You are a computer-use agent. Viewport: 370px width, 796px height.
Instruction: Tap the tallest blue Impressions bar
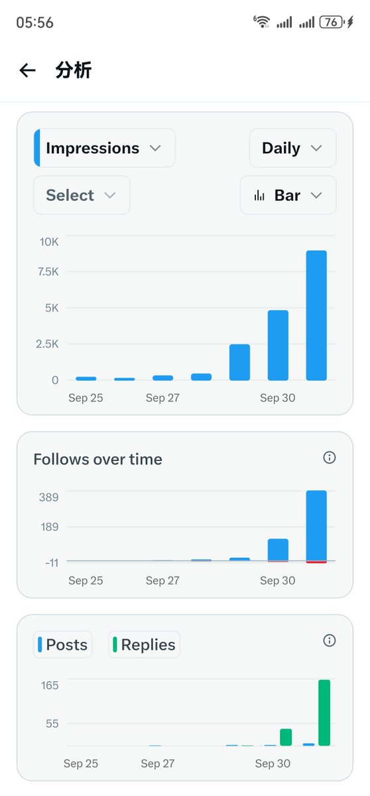316,316
